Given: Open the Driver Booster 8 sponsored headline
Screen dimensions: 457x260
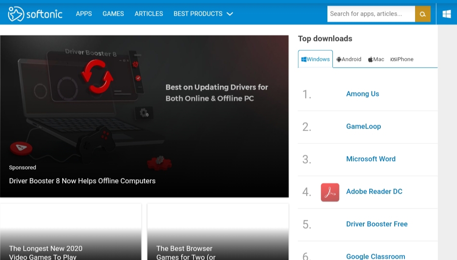Looking at the screenshot, I should click(82, 181).
